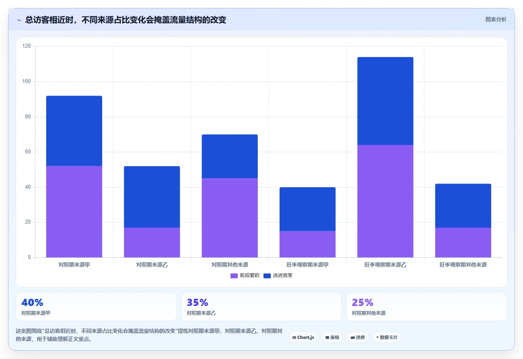Click blue segment of 对照期来源乙 bar
Screen dimensions: 523x359
(x=152, y=197)
